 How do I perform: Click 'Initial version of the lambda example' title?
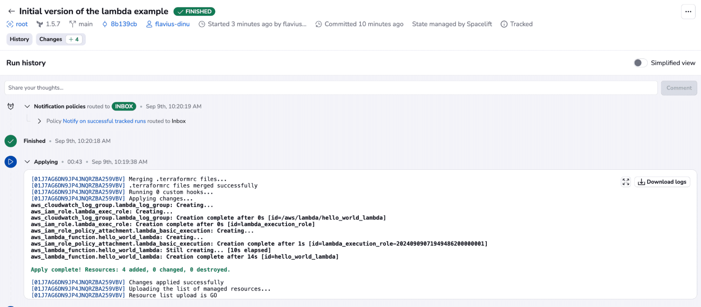point(94,11)
